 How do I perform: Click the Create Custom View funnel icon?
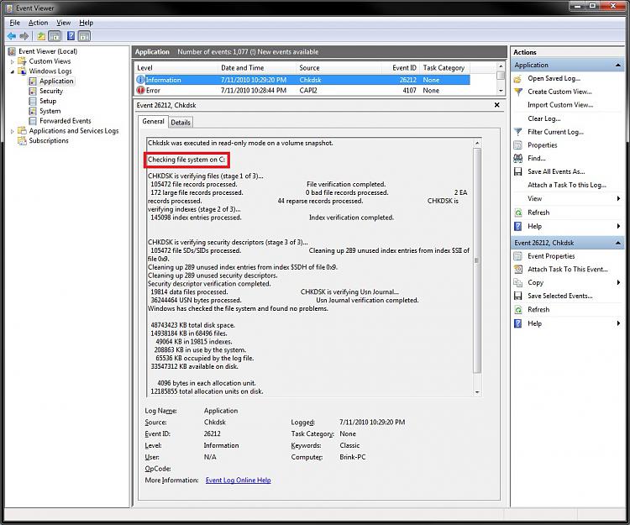tap(518, 92)
